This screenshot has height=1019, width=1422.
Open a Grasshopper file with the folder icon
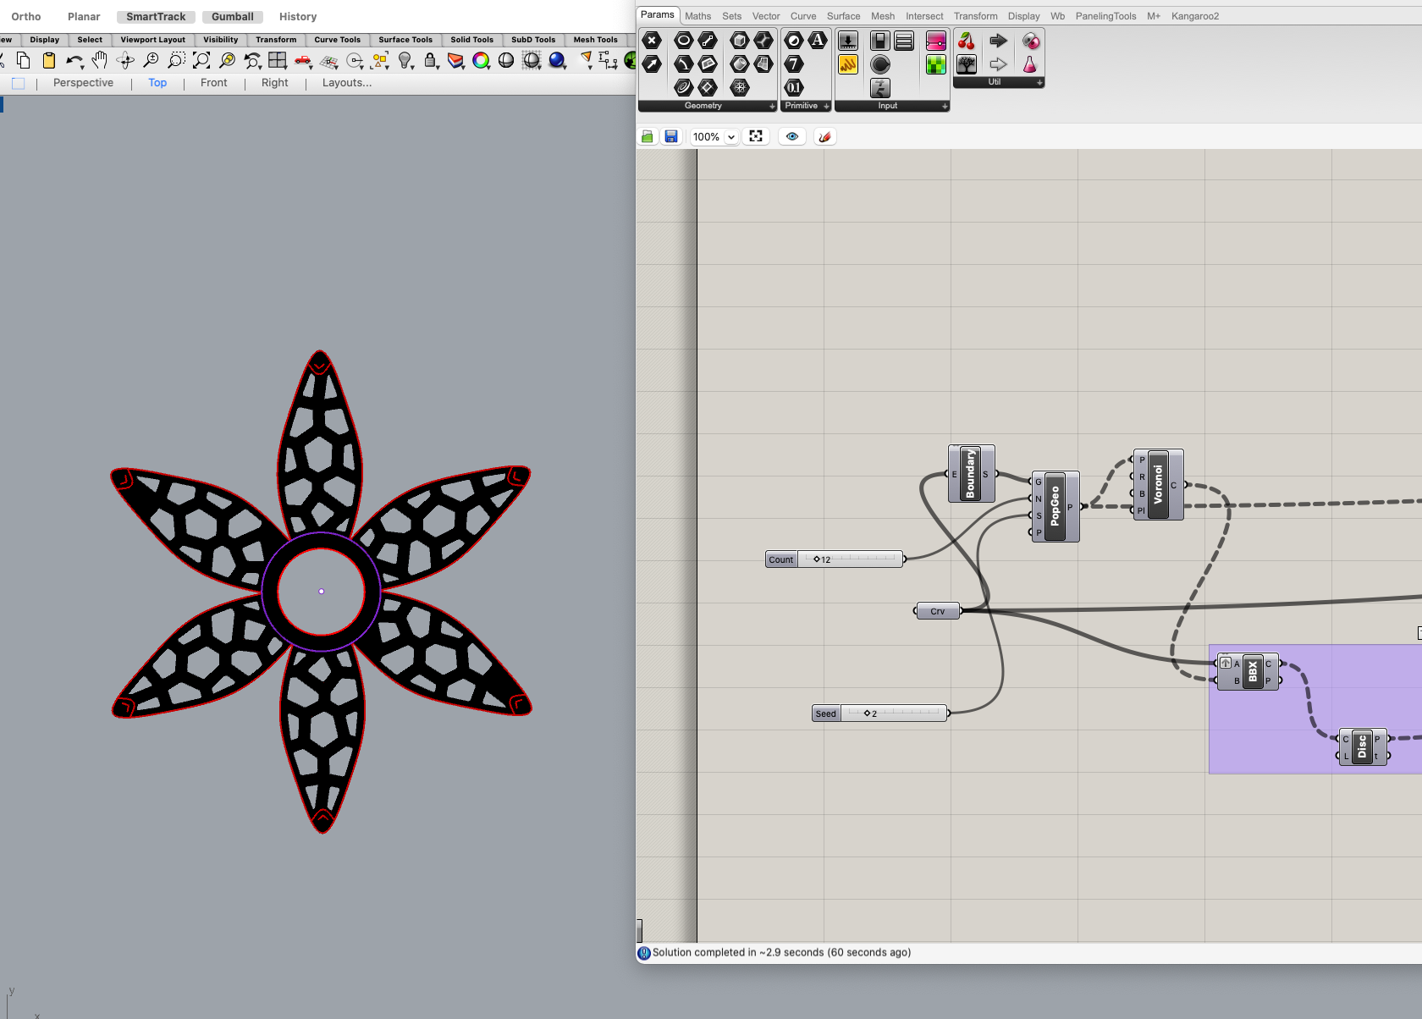(648, 136)
